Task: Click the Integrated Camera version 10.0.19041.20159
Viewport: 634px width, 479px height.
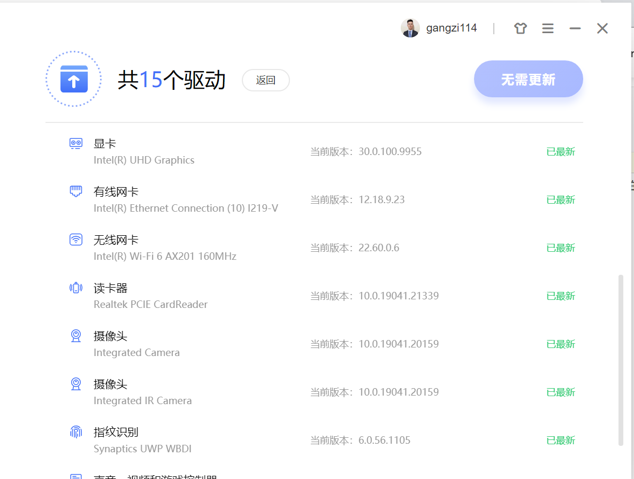Action: (x=398, y=344)
